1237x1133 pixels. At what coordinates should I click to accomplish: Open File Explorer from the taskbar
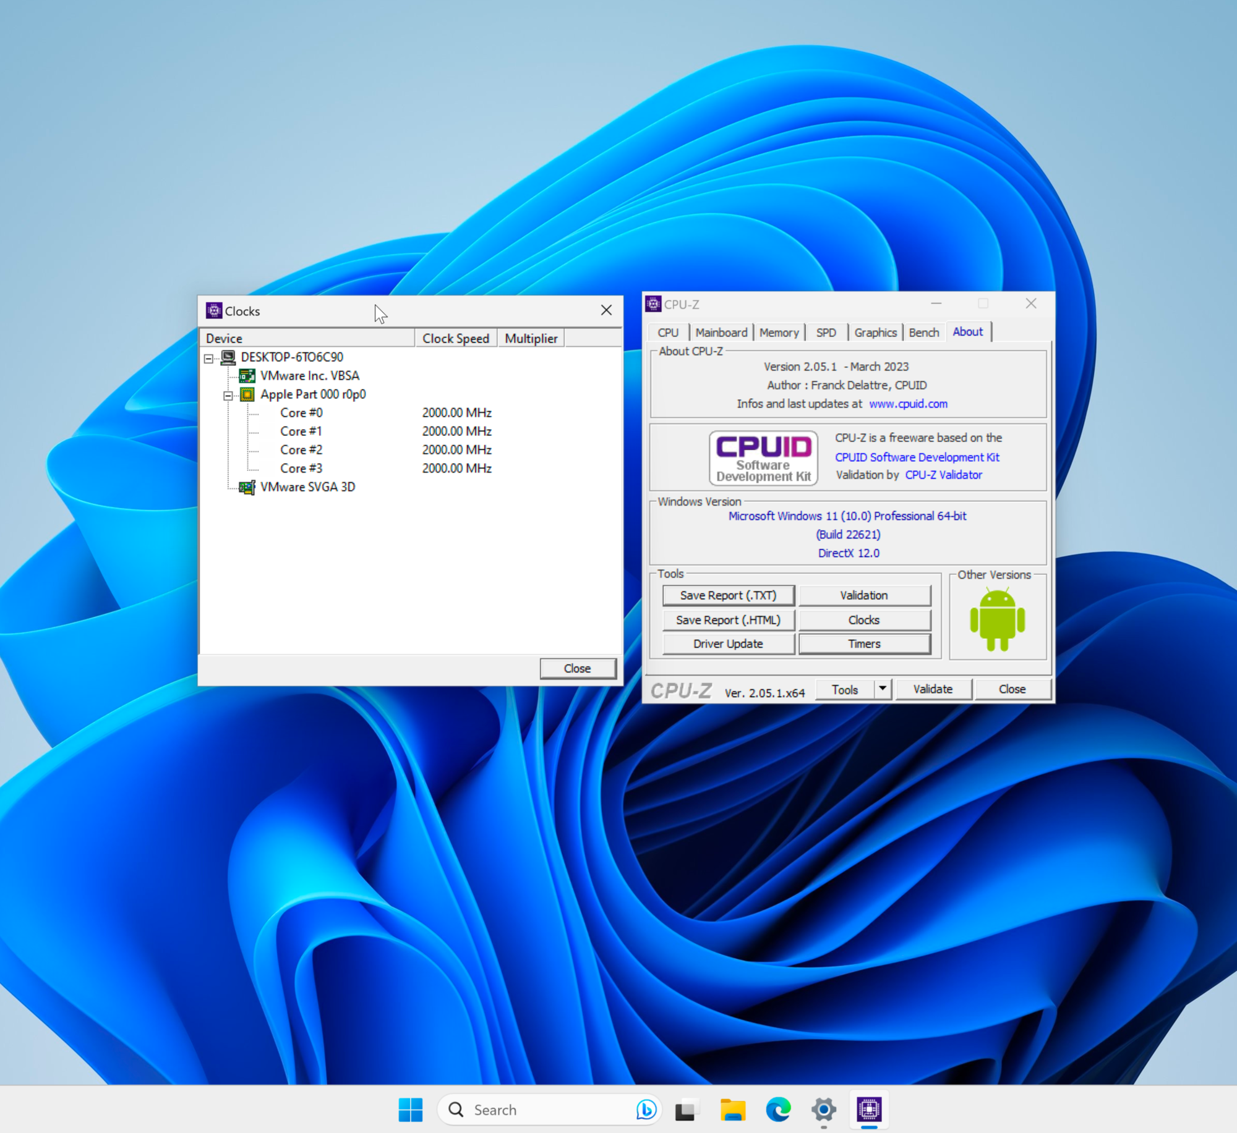733,1110
